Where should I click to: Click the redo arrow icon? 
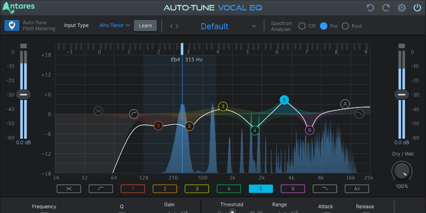386,8
